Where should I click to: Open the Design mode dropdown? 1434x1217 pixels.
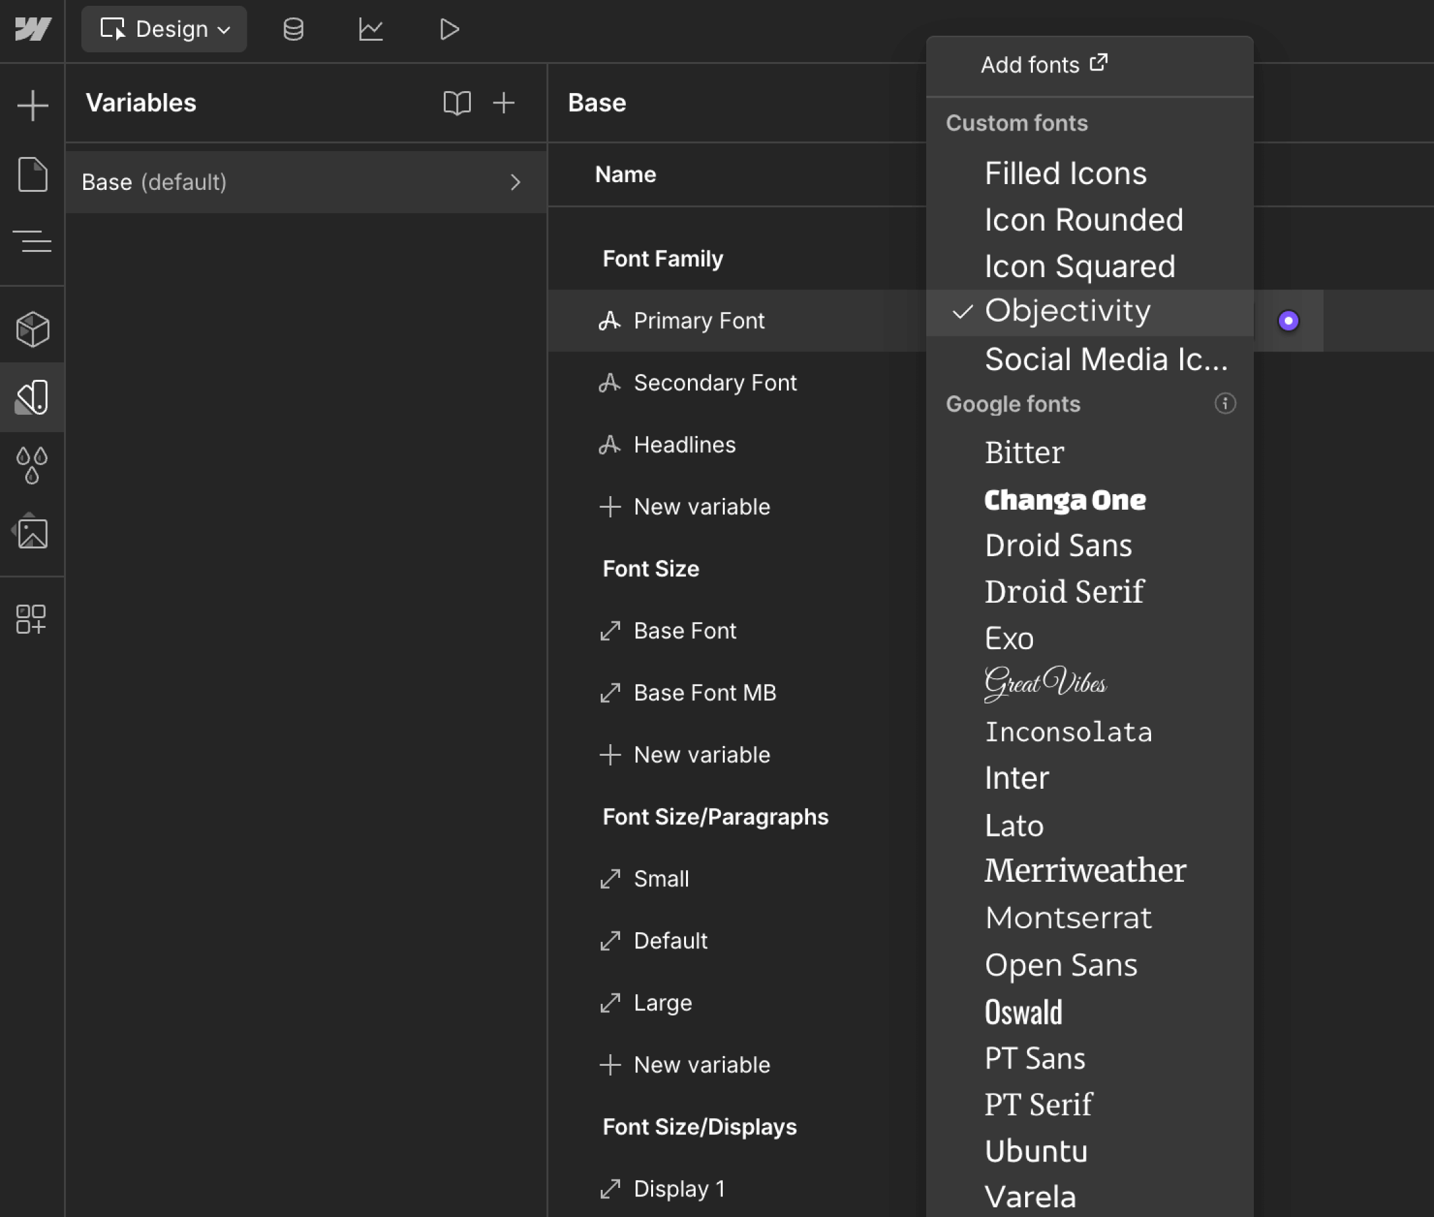pos(164,29)
